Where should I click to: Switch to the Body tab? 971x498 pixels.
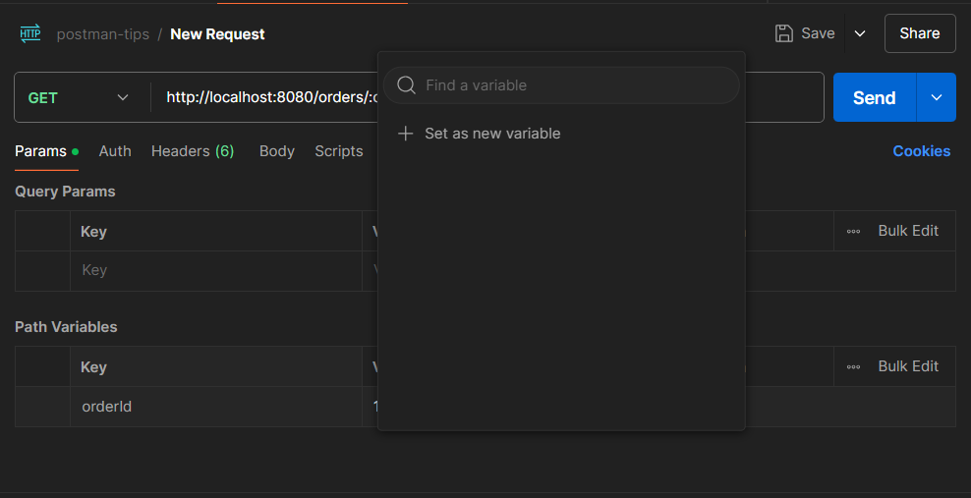(x=277, y=151)
